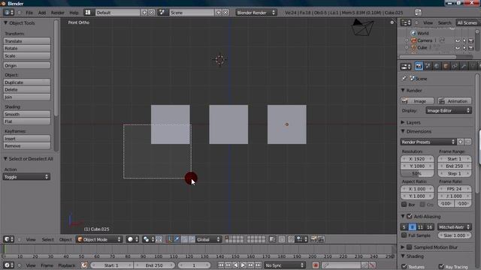Toggle the 3D manipulator axis icon
Viewport: 481px width, 270px height.
pyautogui.click(x=169, y=239)
